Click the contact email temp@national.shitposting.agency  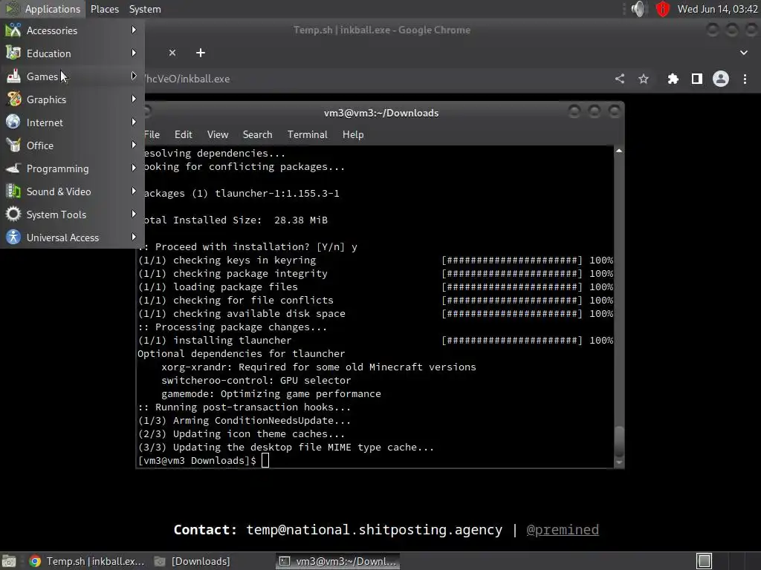click(x=375, y=529)
